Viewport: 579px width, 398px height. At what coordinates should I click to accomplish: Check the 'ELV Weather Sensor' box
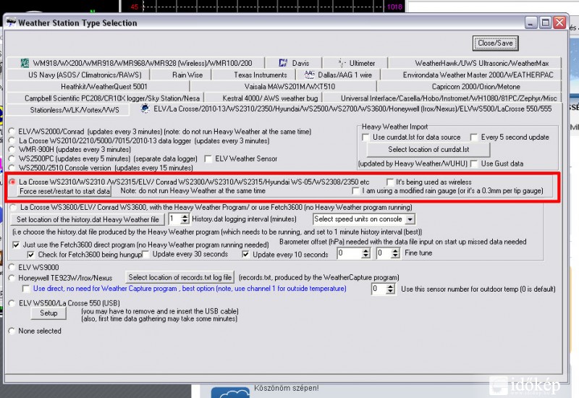point(209,158)
